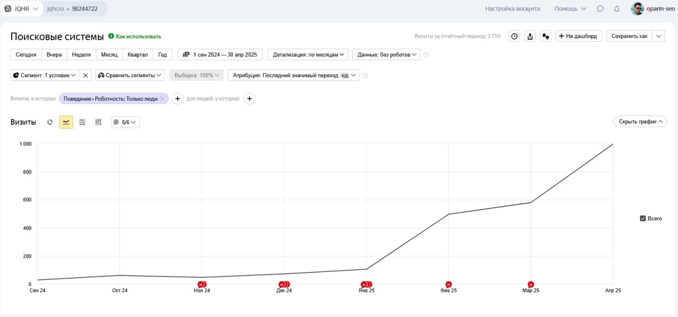Click the На дашборд button
Image resolution: width=678 pixels, height=317 pixels.
pos(578,36)
